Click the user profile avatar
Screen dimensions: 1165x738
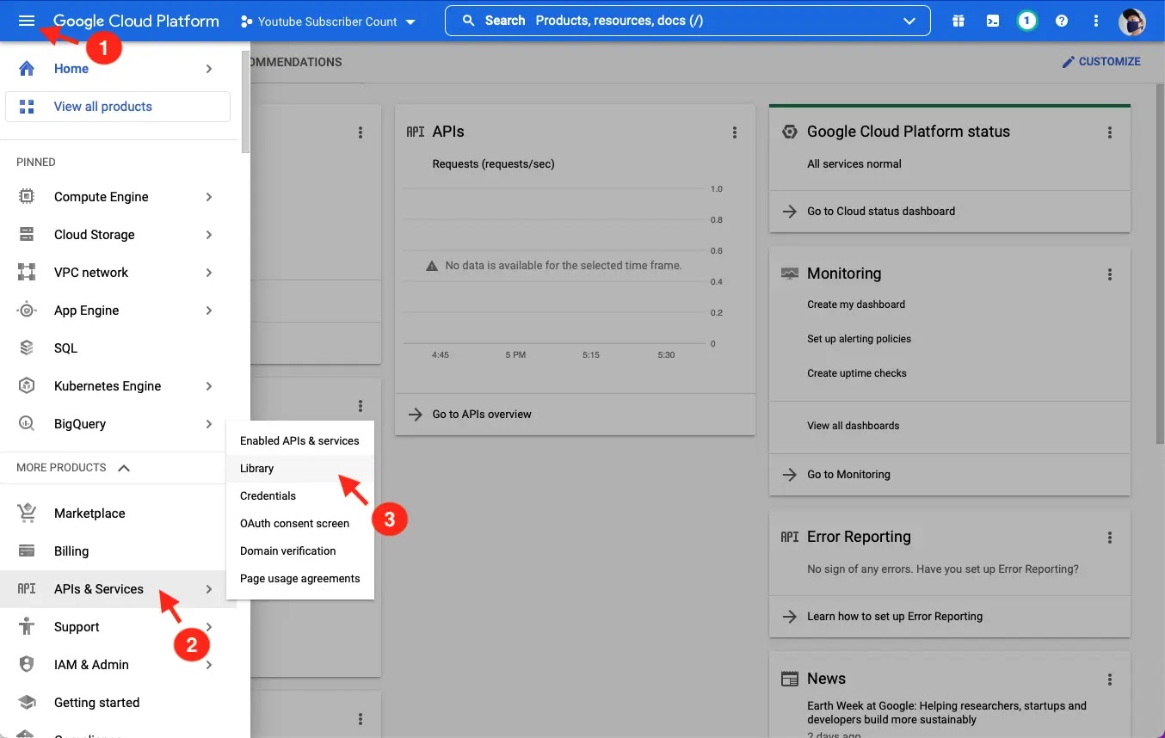click(x=1132, y=22)
